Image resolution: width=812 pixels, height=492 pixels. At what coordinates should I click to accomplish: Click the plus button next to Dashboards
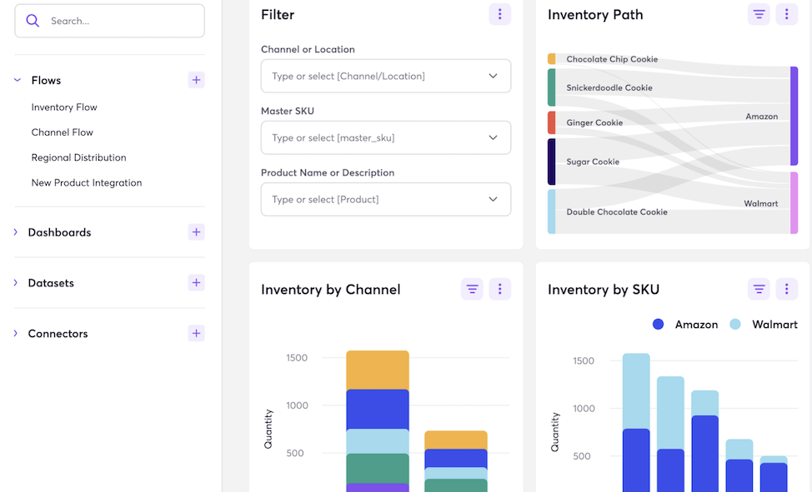[x=196, y=232]
